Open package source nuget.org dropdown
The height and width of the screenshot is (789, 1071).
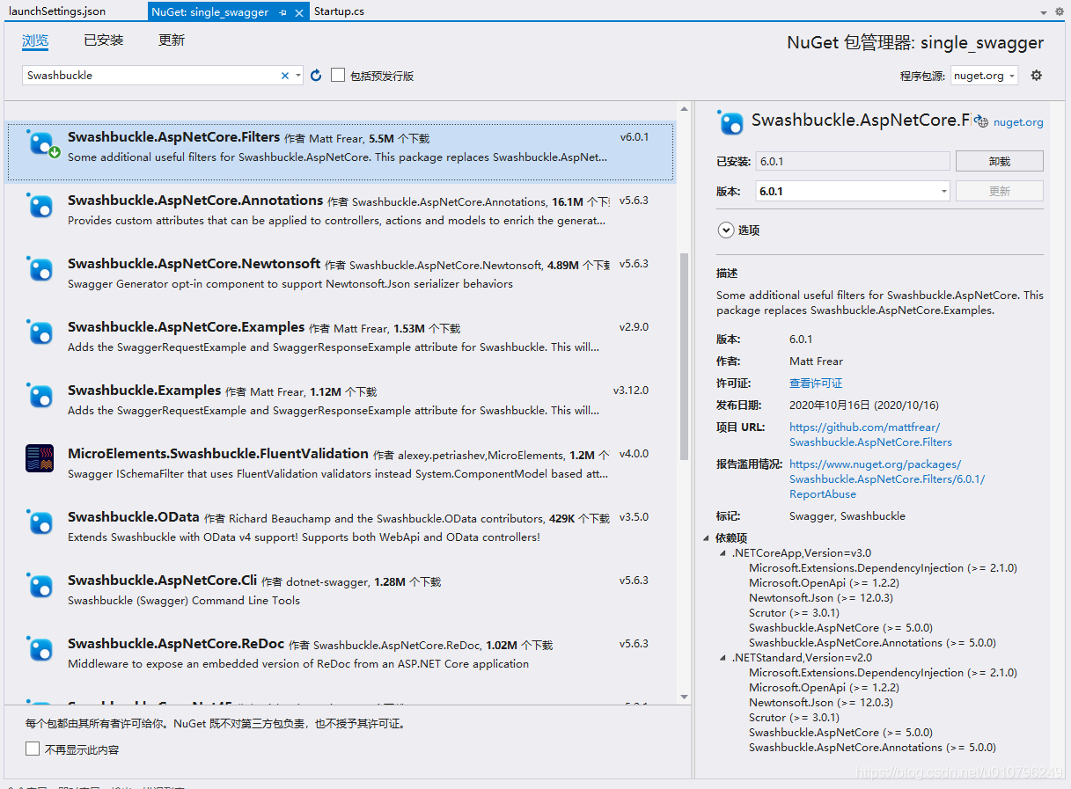coord(984,76)
